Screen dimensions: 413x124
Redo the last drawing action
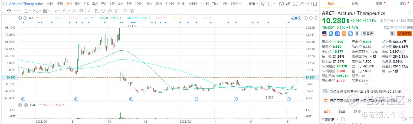click(315, 11)
